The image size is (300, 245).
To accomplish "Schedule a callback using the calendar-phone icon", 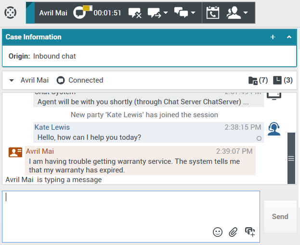I will click(212, 13).
